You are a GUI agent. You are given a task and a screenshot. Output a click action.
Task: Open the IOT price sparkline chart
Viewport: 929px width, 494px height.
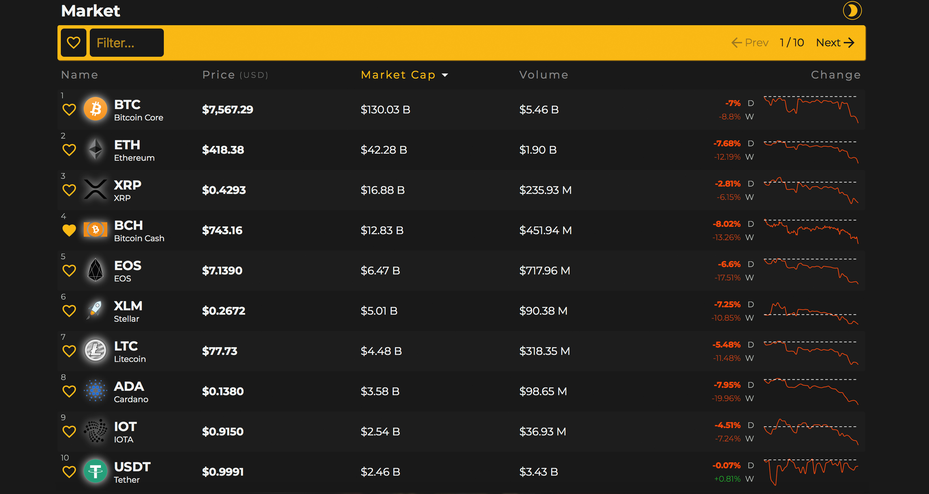point(811,432)
